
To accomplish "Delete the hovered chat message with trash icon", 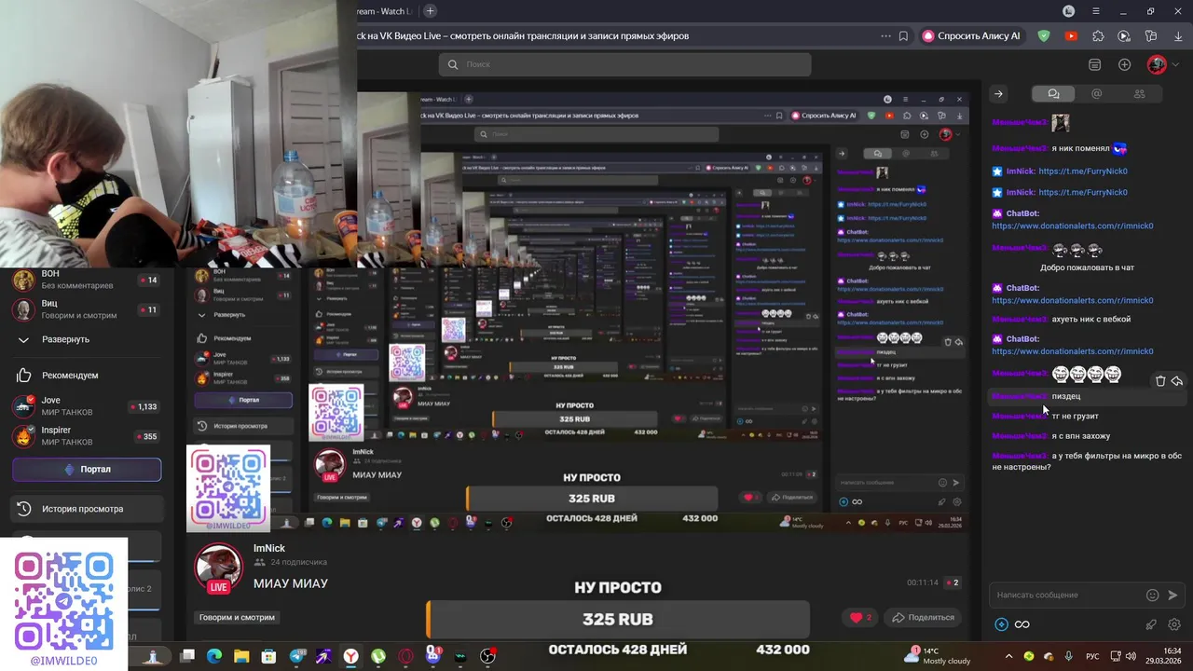I will 1160,380.
